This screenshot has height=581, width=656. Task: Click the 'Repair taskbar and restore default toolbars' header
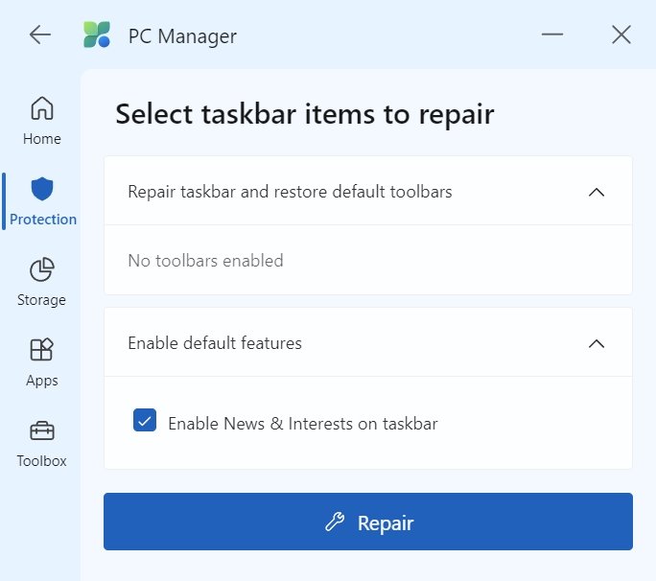[290, 192]
